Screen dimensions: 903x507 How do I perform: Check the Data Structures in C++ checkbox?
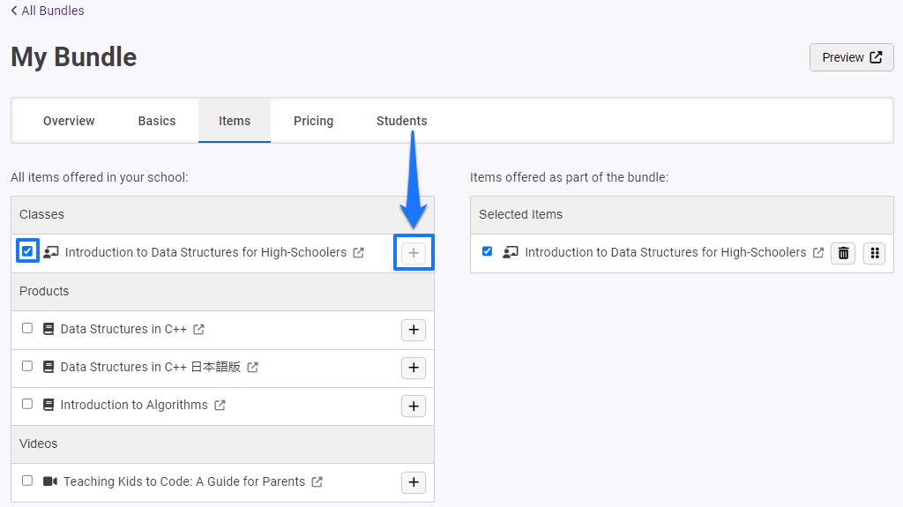pyautogui.click(x=27, y=328)
